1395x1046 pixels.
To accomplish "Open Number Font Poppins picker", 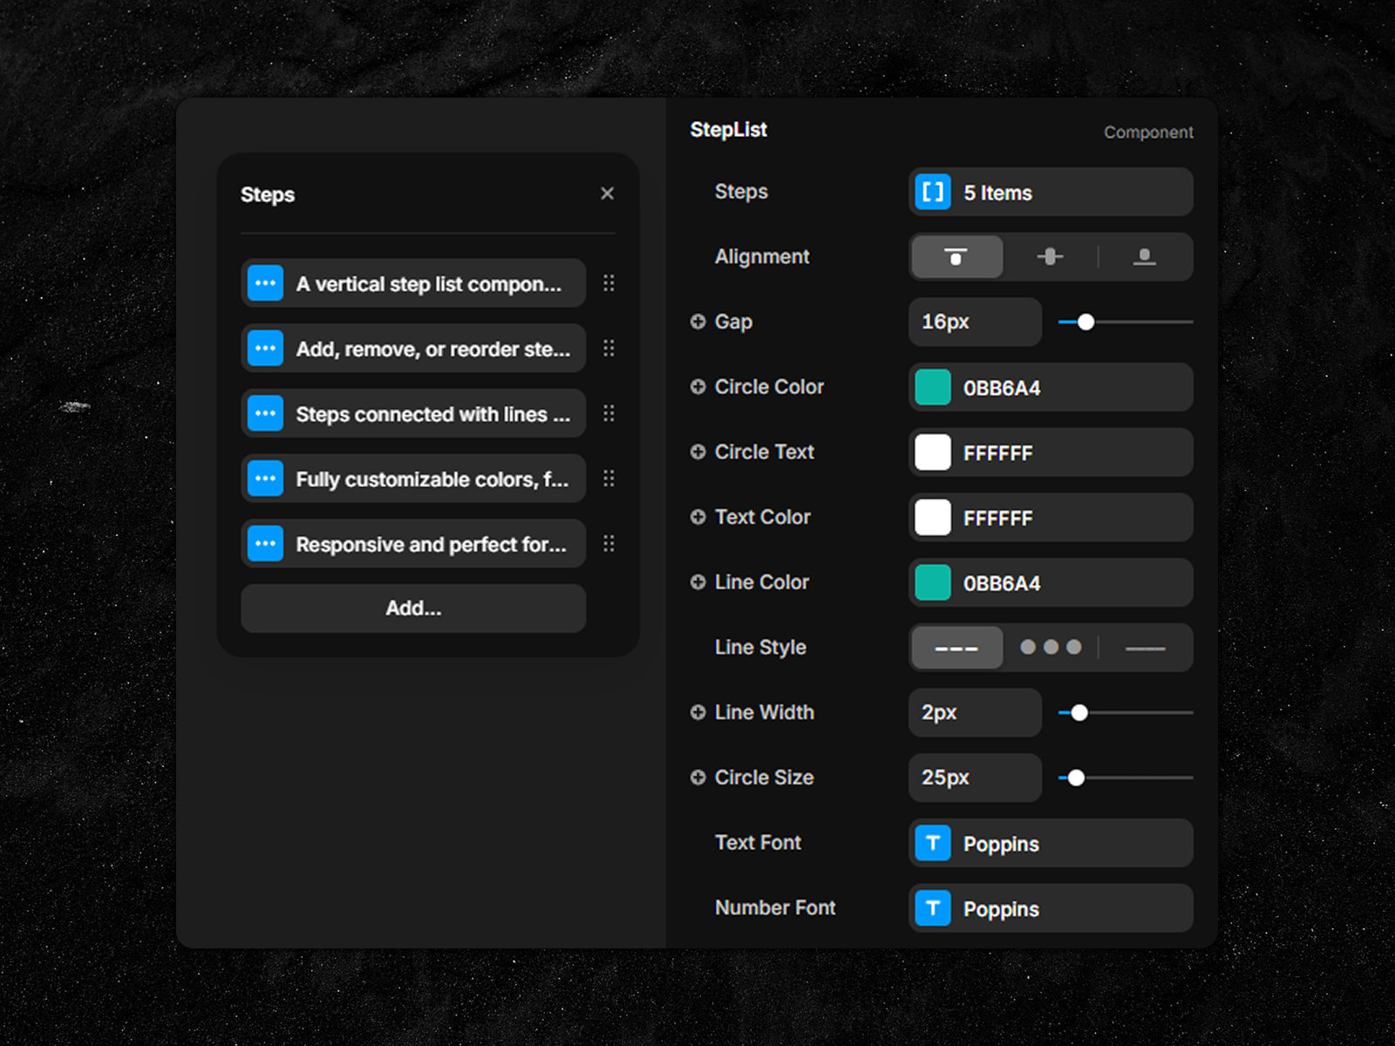I will (x=1050, y=909).
